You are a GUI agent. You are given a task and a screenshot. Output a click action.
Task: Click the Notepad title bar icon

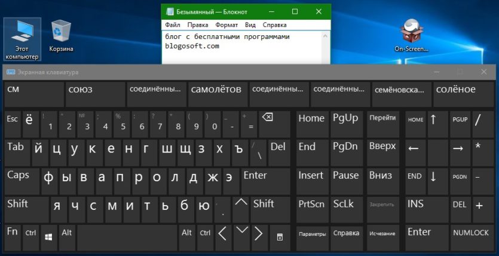coord(170,12)
